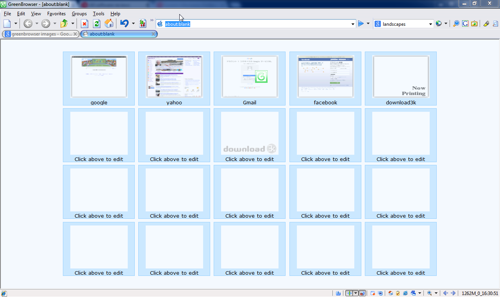Toggle the clipboard checkmark status bar icon

398,293
